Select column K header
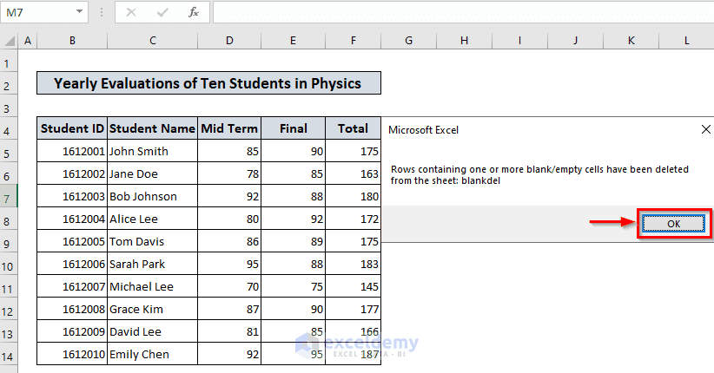This screenshot has width=714, height=373. coord(631,41)
